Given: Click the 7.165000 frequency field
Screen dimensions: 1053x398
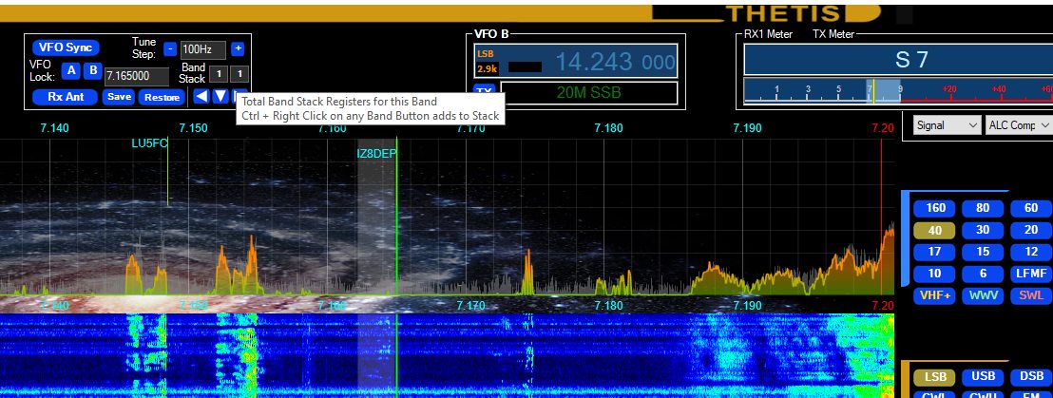Looking at the screenshot, I should click(x=136, y=75).
